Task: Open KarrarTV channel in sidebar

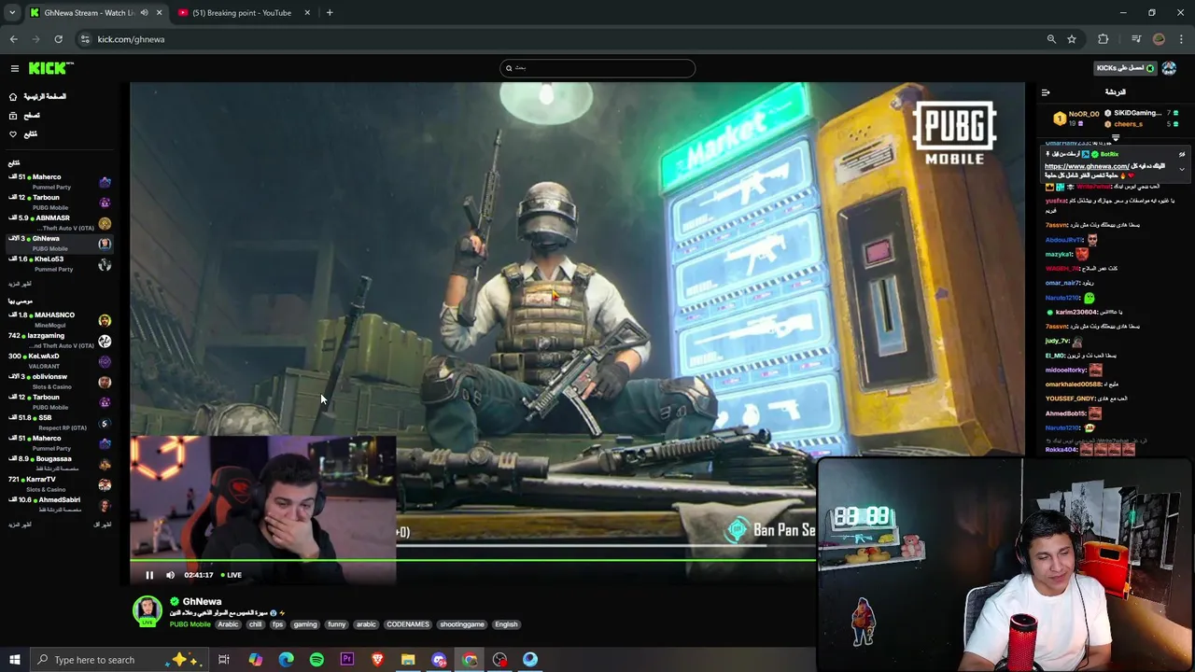Action: [60, 483]
